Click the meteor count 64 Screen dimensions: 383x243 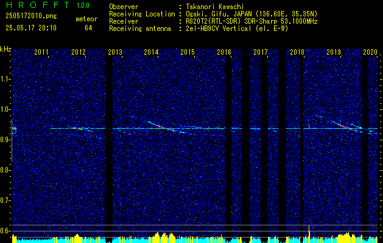click(x=88, y=28)
